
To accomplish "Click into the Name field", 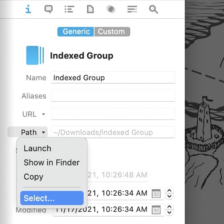I will pyautogui.click(x=113, y=77).
